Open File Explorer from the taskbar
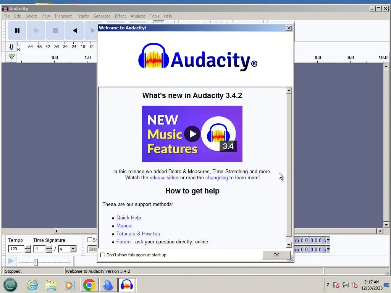Image resolution: width=391 pixels, height=293 pixels. pyautogui.click(x=51, y=285)
